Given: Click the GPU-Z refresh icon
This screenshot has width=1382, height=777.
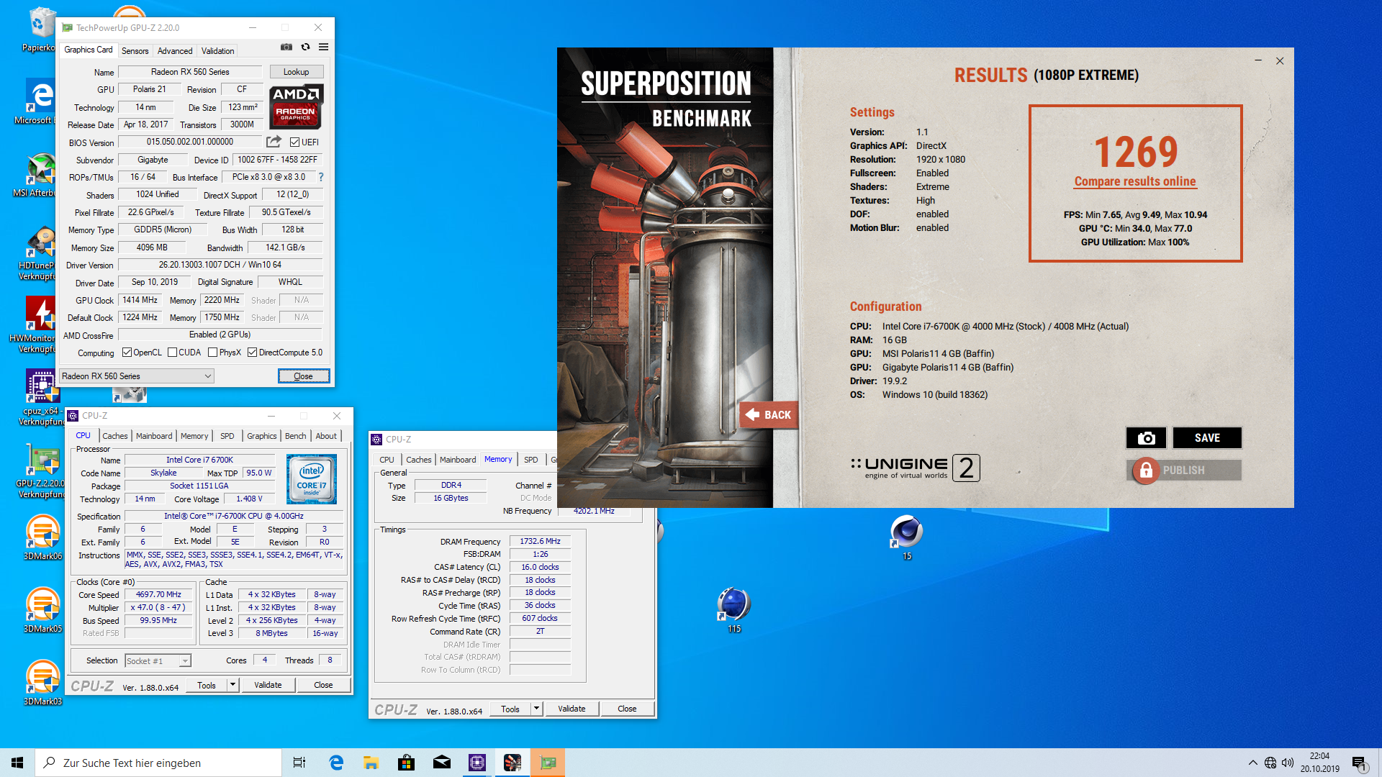Looking at the screenshot, I should coord(305,47).
